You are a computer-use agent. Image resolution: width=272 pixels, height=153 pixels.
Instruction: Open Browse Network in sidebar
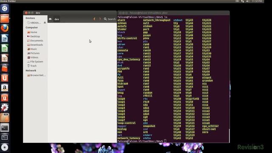click(37, 75)
